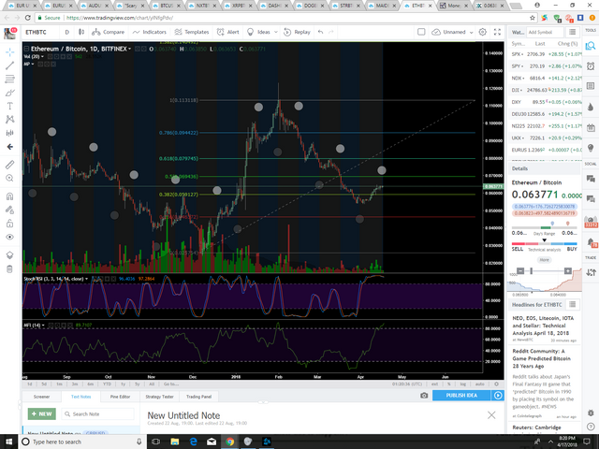Open notifications bell in right sidebar

[591, 242]
